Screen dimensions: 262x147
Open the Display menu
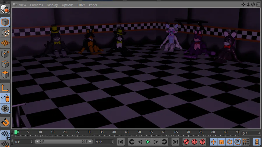(52, 5)
